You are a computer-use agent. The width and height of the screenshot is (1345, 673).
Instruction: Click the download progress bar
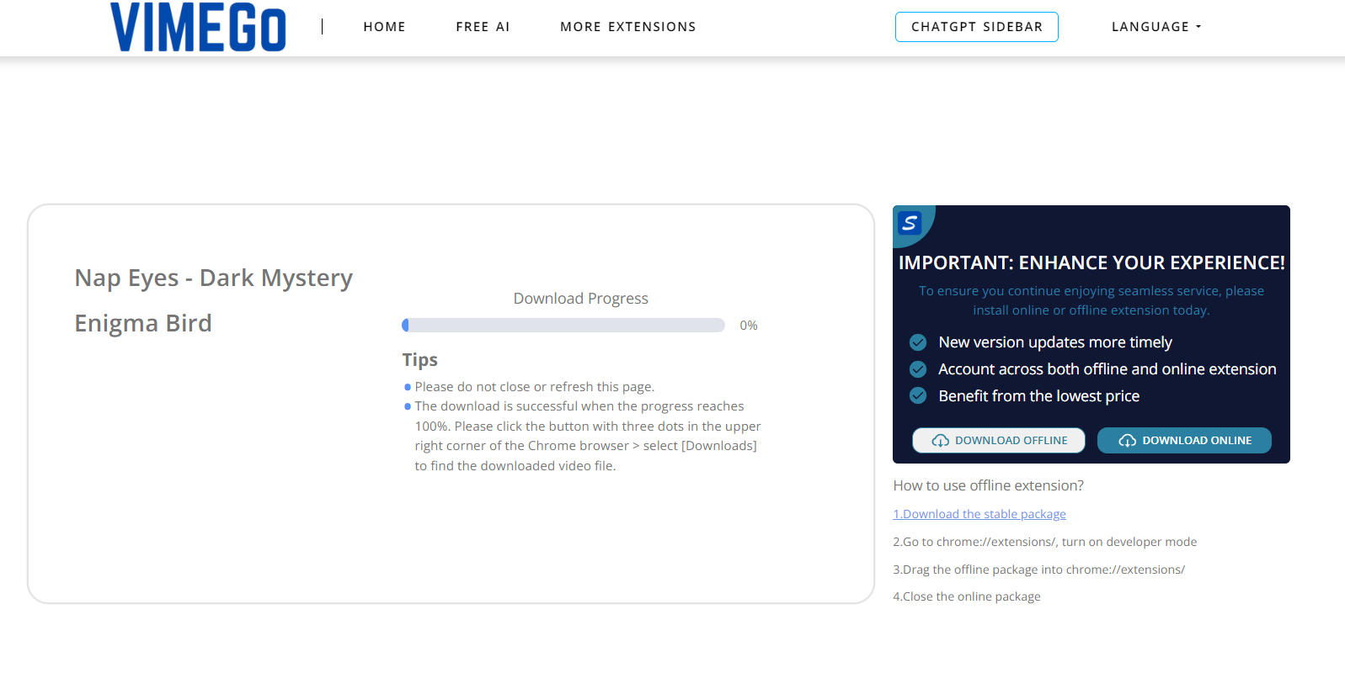[x=563, y=326]
